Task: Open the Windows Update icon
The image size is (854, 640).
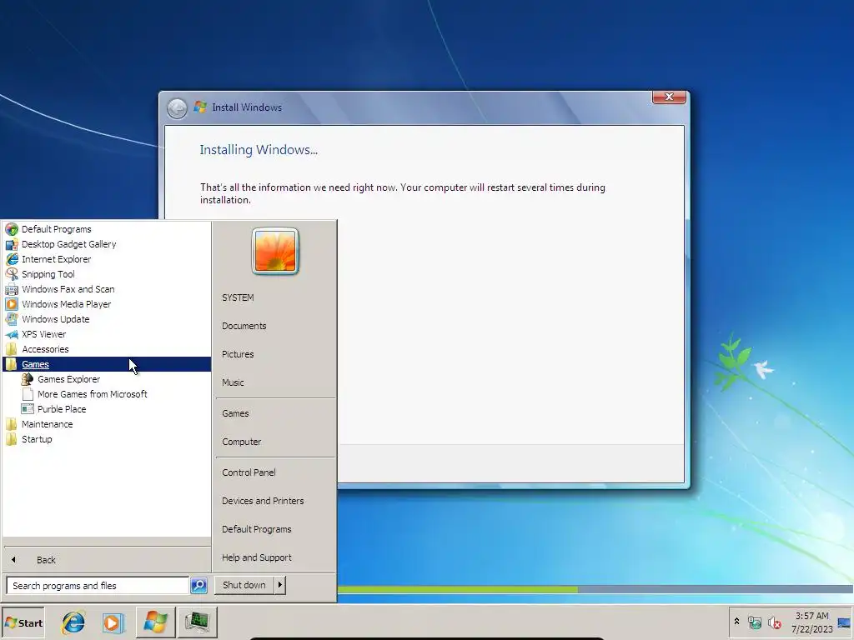Action: pos(12,319)
